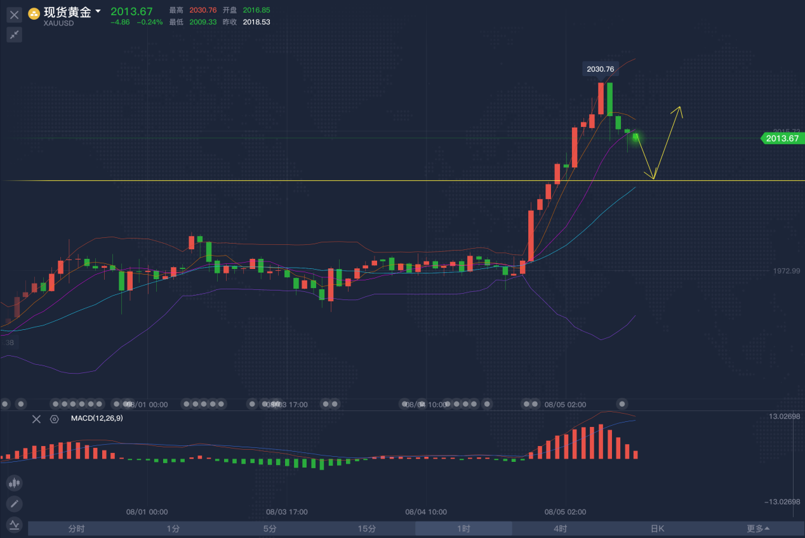
Task: Switch to the 分时 timeframe tab
Action: 76,528
